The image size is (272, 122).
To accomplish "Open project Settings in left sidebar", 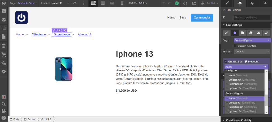I will 4,71.
